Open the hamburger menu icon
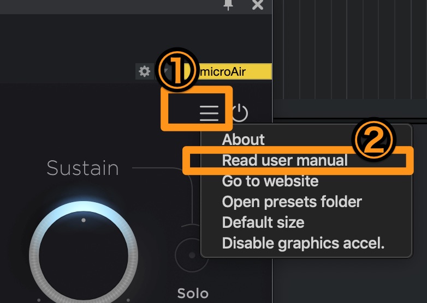The image size is (427, 303). [209, 112]
